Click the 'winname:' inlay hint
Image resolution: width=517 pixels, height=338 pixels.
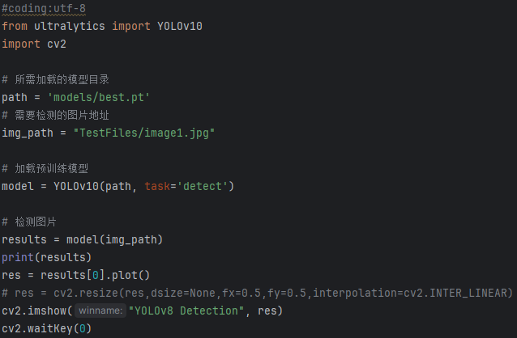(x=101, y=311)
